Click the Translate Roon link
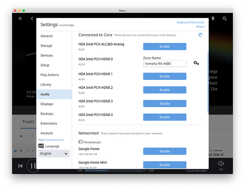Screen dimensions: 245x190 [x=54, y=140]
